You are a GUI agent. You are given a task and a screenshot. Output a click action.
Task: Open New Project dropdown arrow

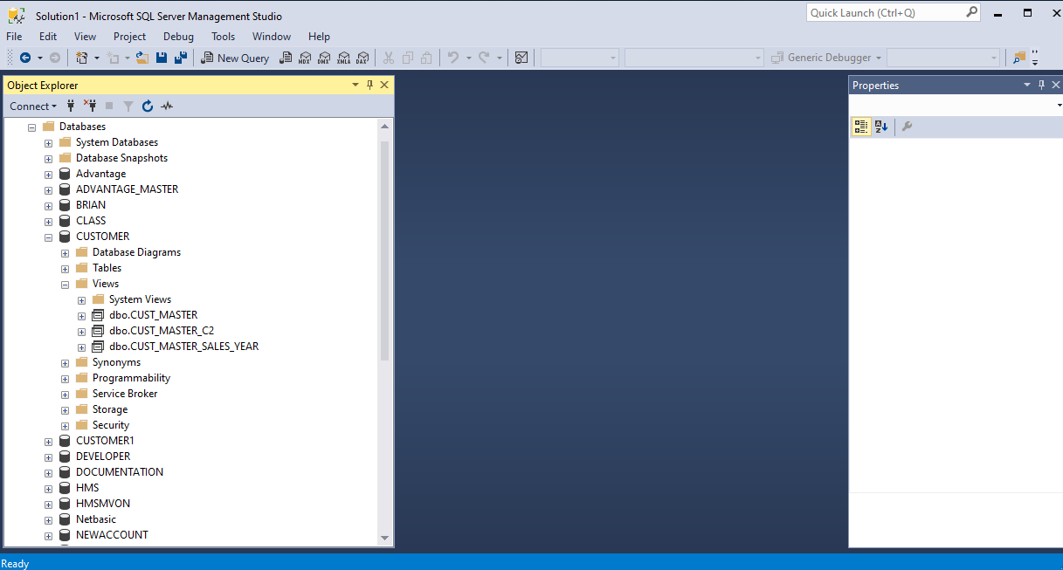[x=97, y=58]
